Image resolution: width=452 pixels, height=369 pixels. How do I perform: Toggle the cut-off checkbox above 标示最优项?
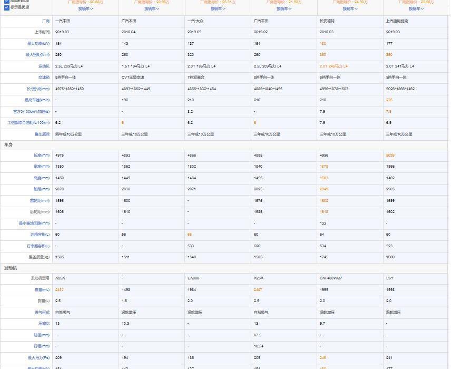click(7, 1)
